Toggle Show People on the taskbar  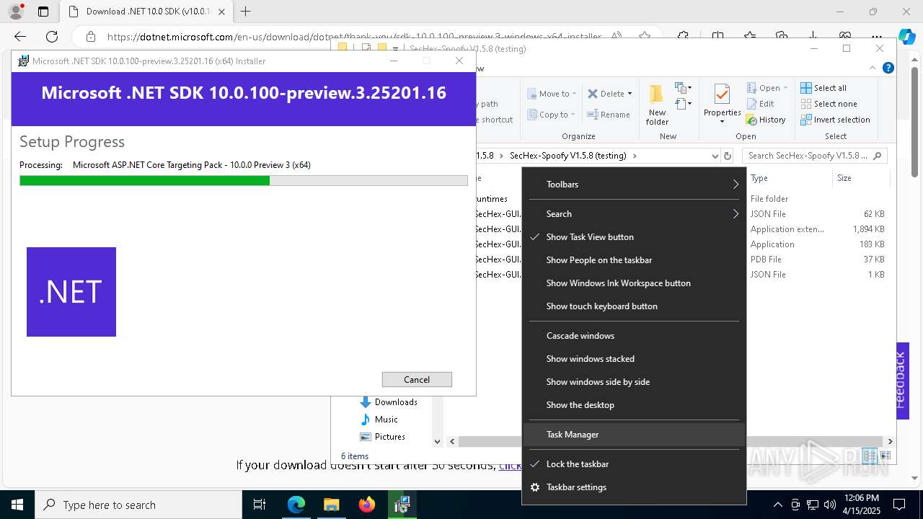[x=635, y=260]
